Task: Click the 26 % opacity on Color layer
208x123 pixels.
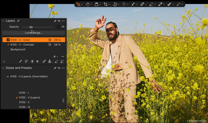Action: click(57, 40)
